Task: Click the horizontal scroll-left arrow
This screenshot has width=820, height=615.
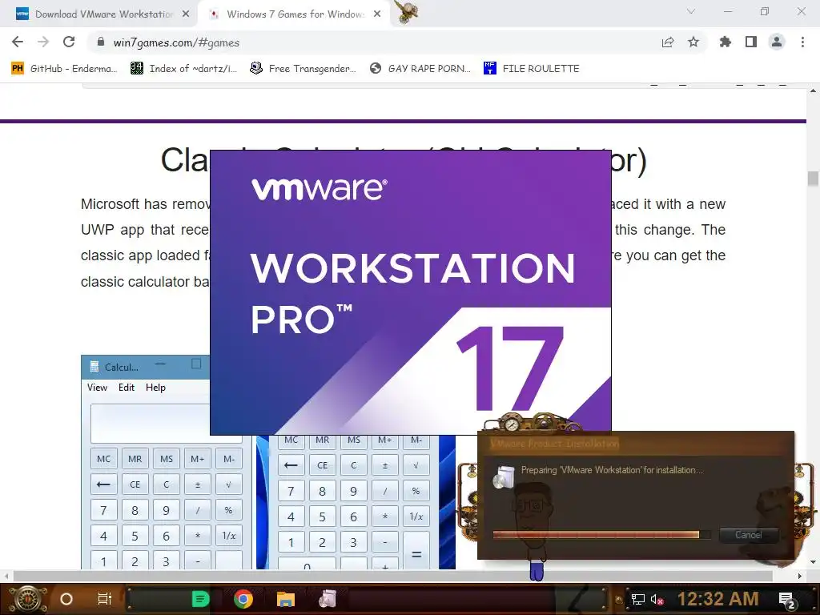Action: click(x=6, y=576)
